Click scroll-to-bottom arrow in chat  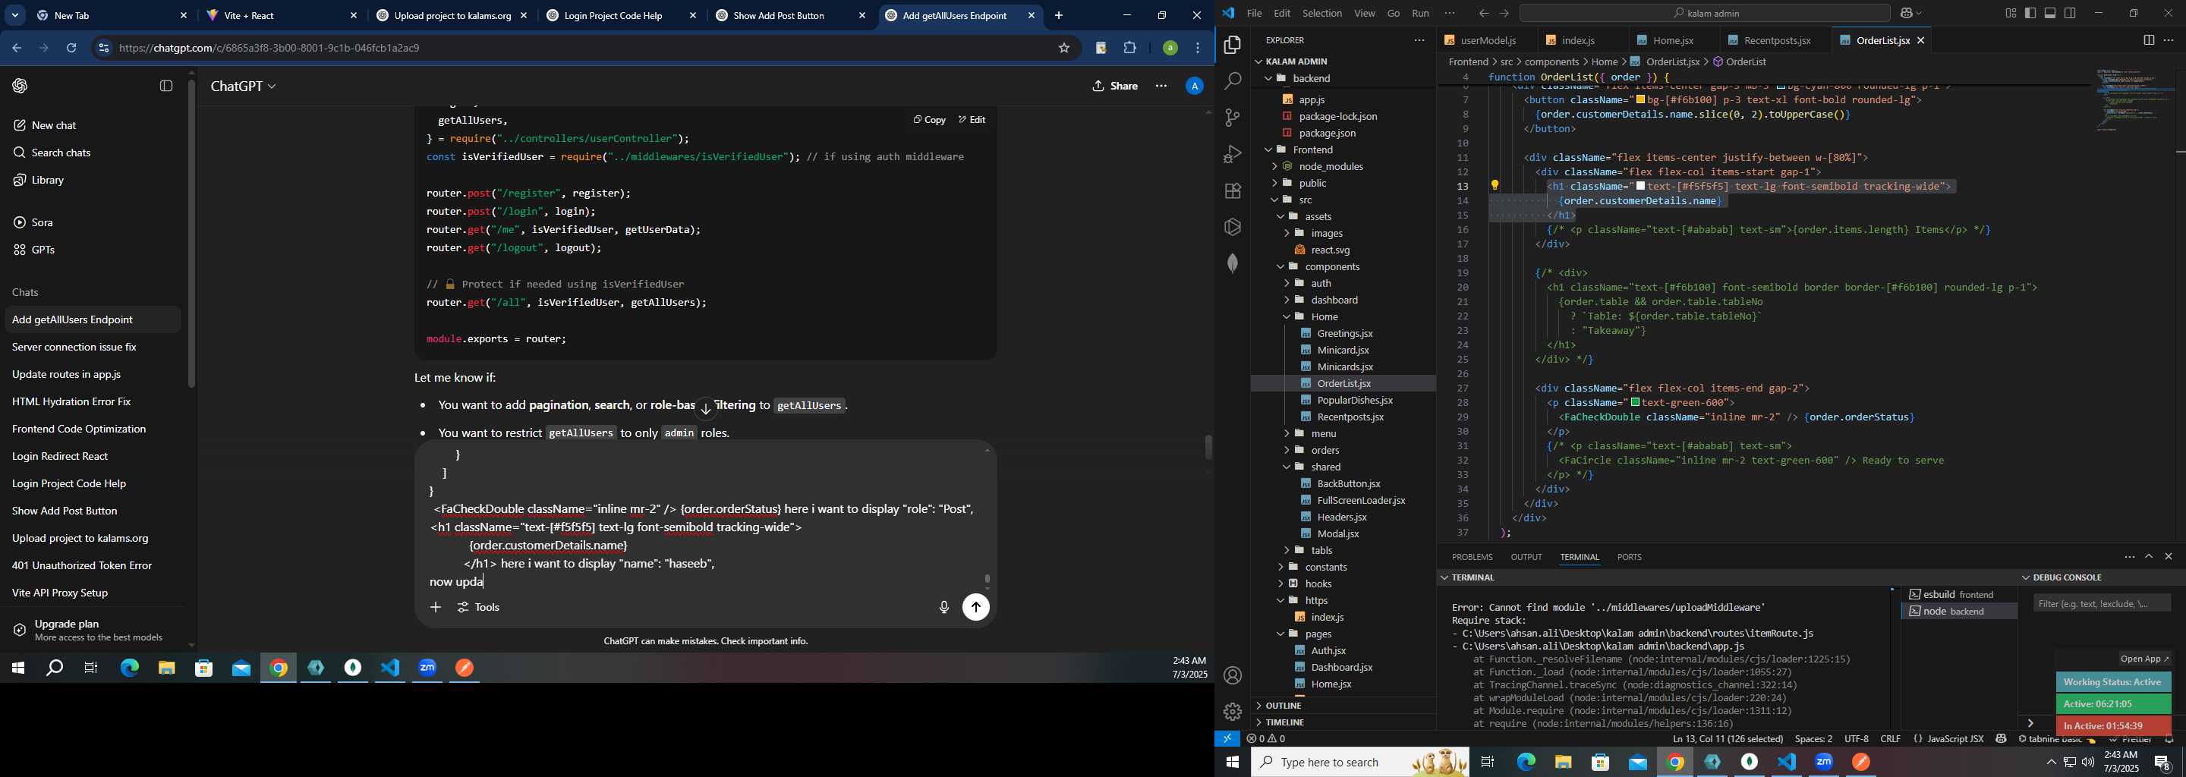706,410
